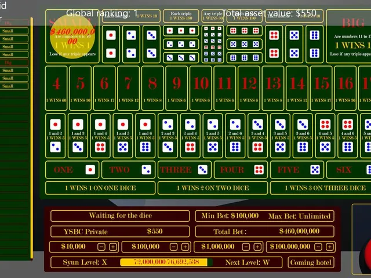
Task: Bet on total number 12
Action: (x=249, y=88)
